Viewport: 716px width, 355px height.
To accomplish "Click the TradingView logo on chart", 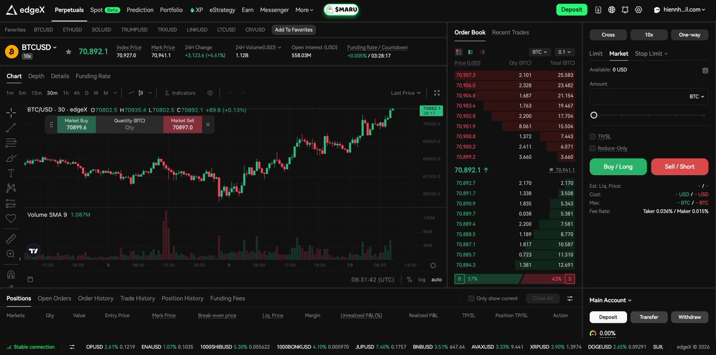I will point(33,251).
